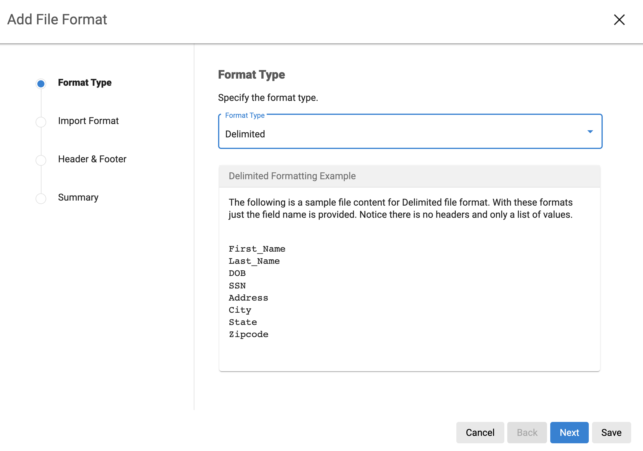Viewport: 643px width, 451px height.
Task: Click the SSN sample field line
Action: [237, 285]
